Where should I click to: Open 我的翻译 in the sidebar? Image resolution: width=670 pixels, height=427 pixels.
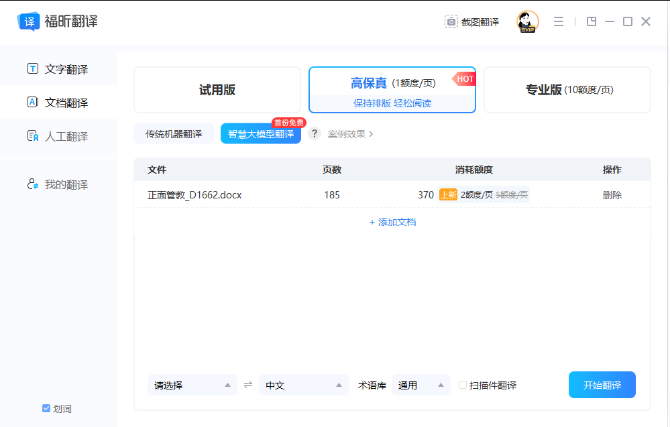(58, 184)
